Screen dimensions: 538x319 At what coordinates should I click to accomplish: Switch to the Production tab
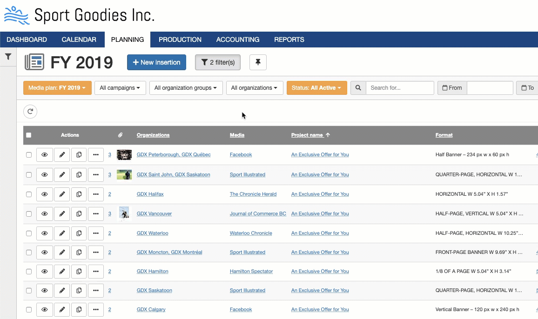(180, 40)
